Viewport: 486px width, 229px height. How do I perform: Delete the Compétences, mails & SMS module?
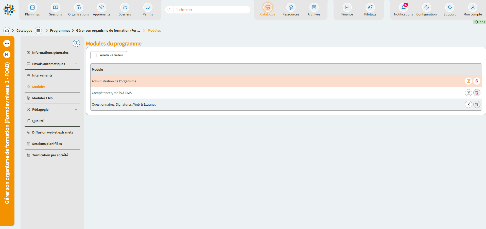tap(477, 93)
